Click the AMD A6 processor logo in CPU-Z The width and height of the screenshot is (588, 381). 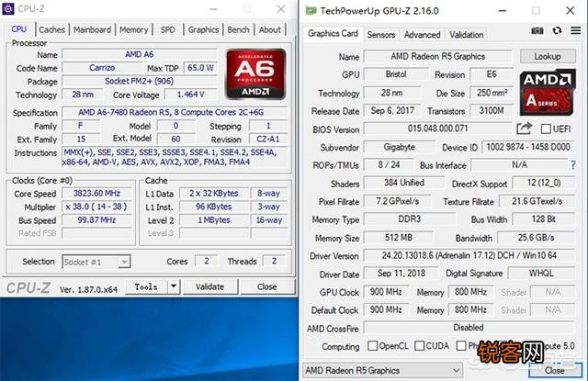click(255, 74)
